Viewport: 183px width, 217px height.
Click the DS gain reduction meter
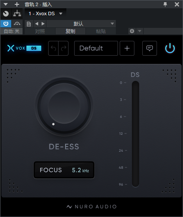point(135,134)
